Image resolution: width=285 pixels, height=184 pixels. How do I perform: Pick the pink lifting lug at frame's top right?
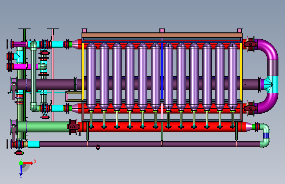[240, 30]
